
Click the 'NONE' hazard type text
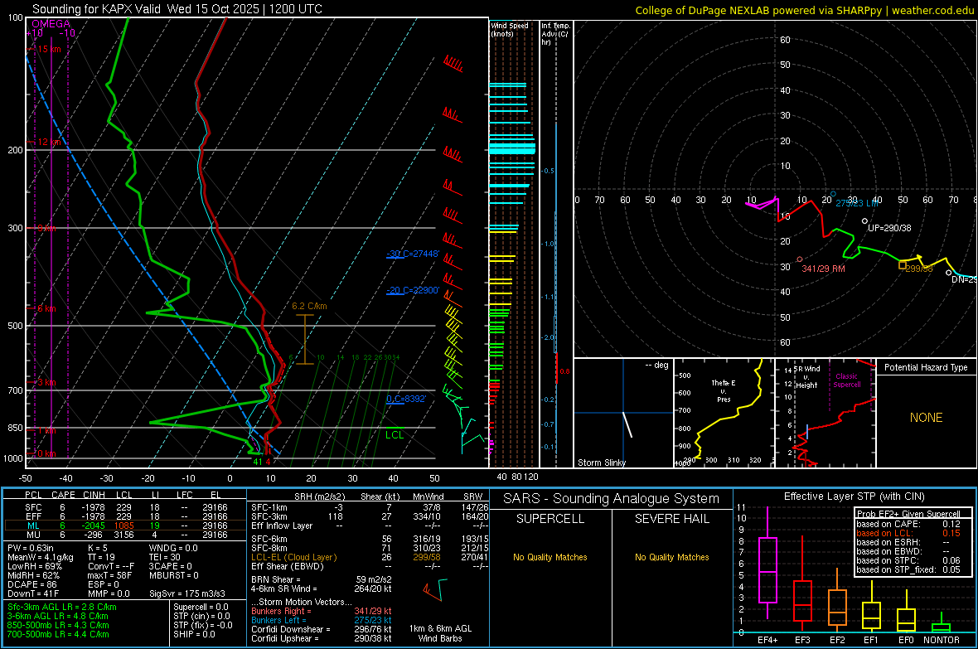pos(926,418)
